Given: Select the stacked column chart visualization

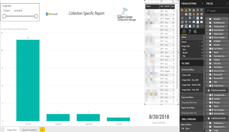Looking at the screenshot, I should point(186,10).
